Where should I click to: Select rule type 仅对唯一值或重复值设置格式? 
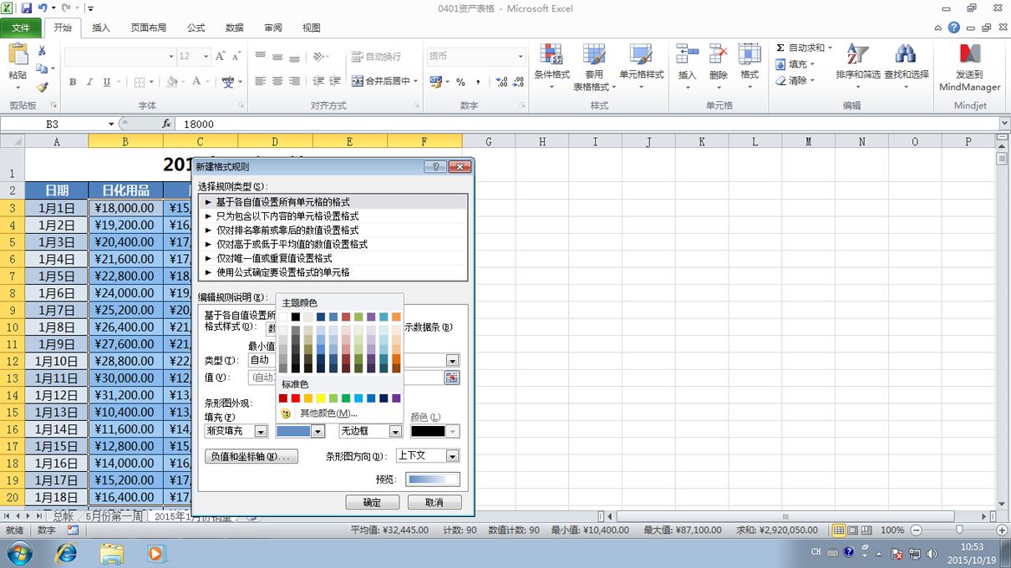(333, 258)
